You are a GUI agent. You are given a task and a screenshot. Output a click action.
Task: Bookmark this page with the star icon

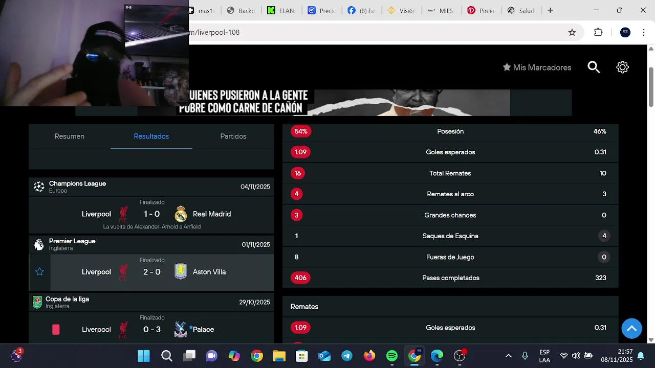point(572,32)
